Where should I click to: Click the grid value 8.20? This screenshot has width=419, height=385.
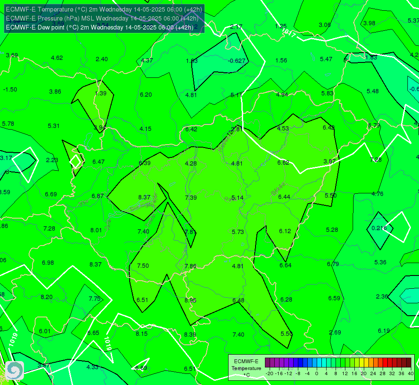[x=47, y=297]
